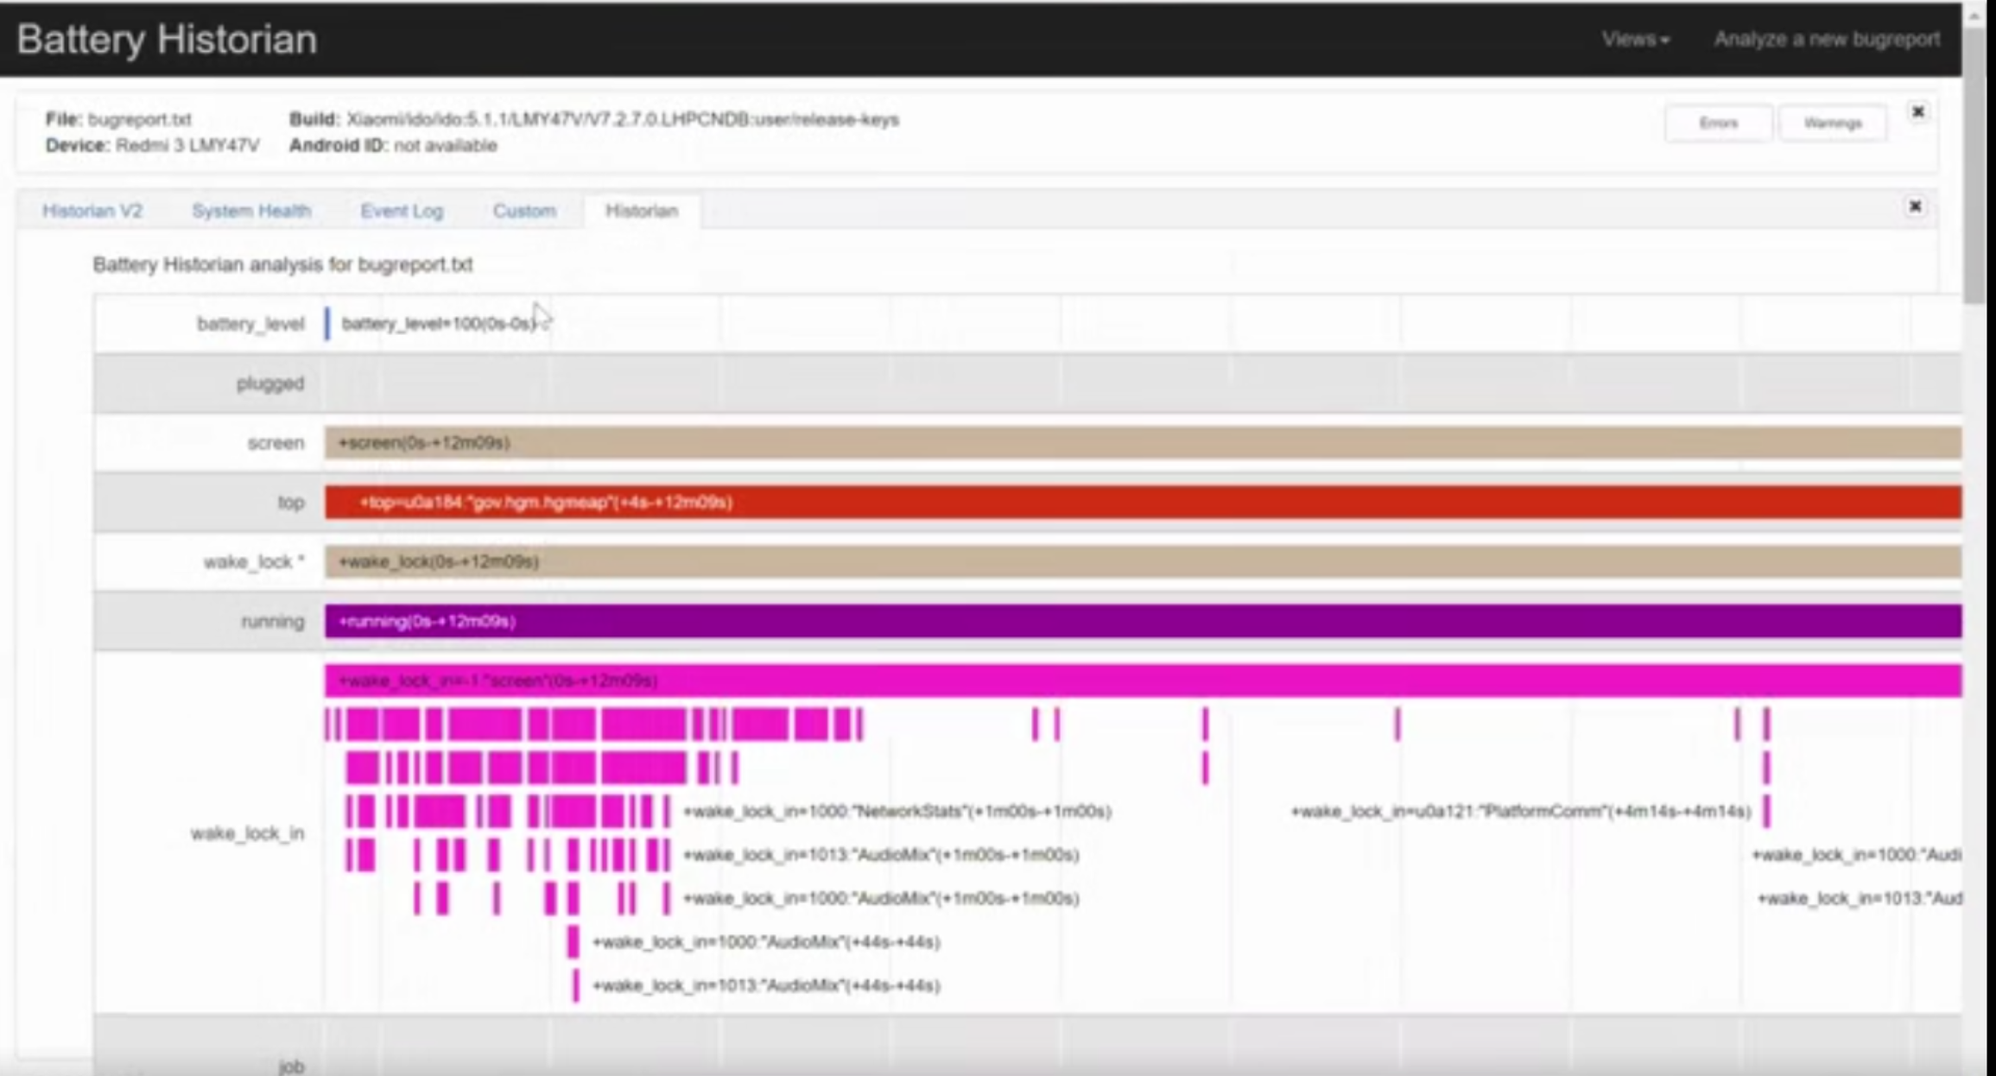Click the PlatformComm wake lock marker

(1766, 811)
